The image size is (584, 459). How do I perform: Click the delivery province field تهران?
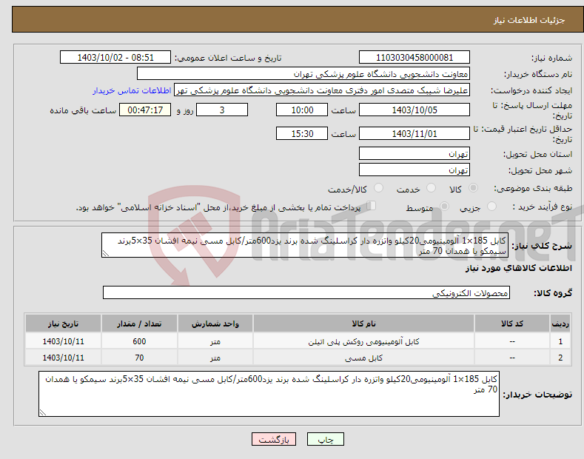[414, 153]
